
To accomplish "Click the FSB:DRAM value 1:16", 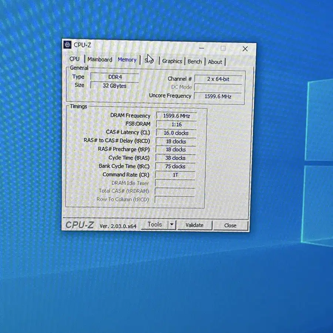I will (176, 124).
